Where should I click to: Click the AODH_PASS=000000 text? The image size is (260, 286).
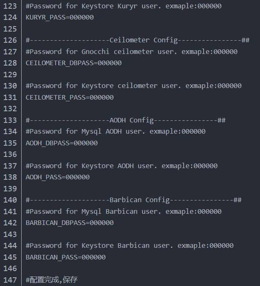pos(57,177)
